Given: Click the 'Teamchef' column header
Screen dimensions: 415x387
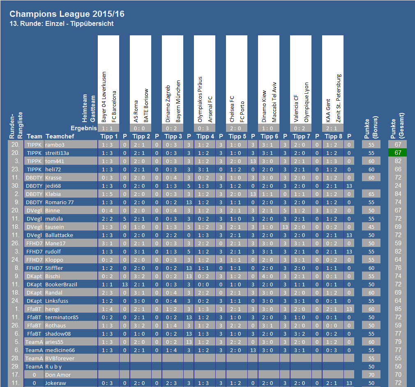Looking at the screenshot, I should point(60,136).
